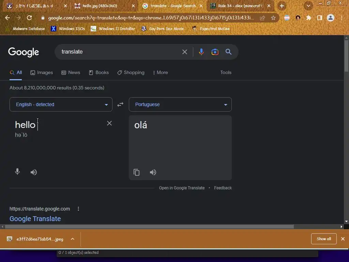
Task: Open the options for the translate.google.com result
Action: tap(78, 209)
